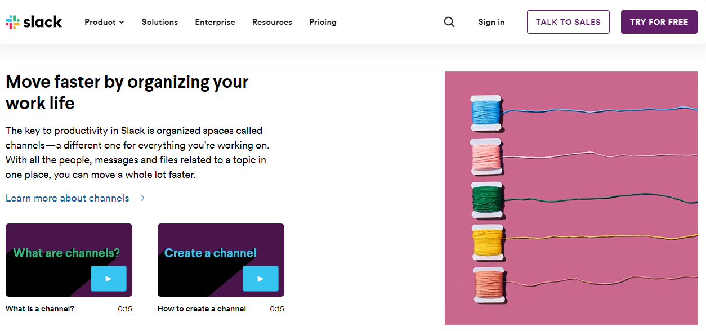Play the "Create a channel" video button

point(261,279)
